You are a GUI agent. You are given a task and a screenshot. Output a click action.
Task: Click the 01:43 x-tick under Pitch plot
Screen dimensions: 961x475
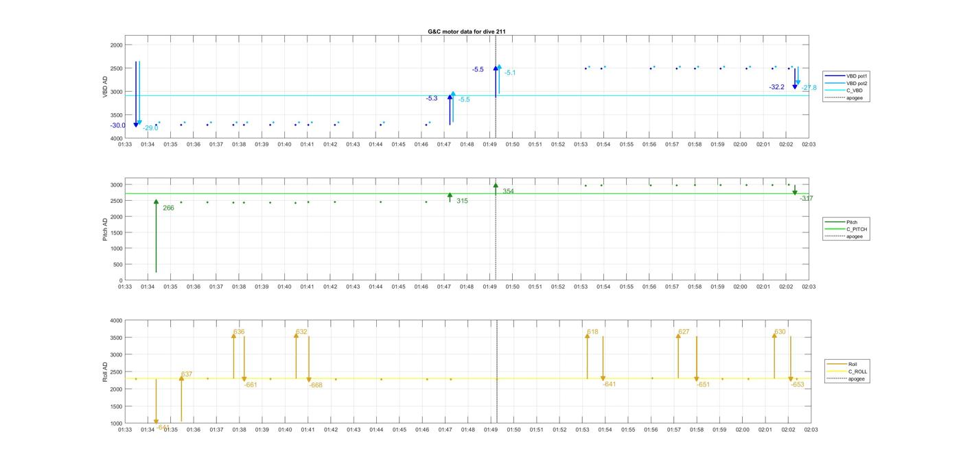353,287
